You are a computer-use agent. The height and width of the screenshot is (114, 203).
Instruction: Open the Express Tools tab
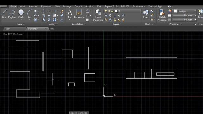click(x=111, y=6)
